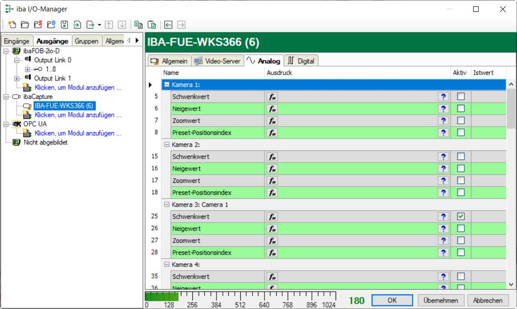
Task: Open expression builder for Kamera 1 Schwenkwert
Action: [x=272, y=96]
